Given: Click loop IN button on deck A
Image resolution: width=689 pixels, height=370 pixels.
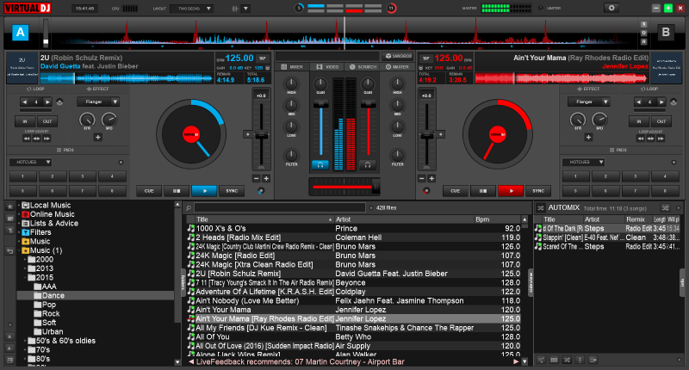Looking at the screenshot, I should pyautogui.click(x=25, y=121).
